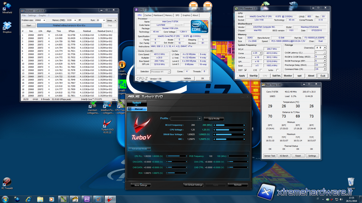Open the Recycle Bin icon

[x=350, y=182]
